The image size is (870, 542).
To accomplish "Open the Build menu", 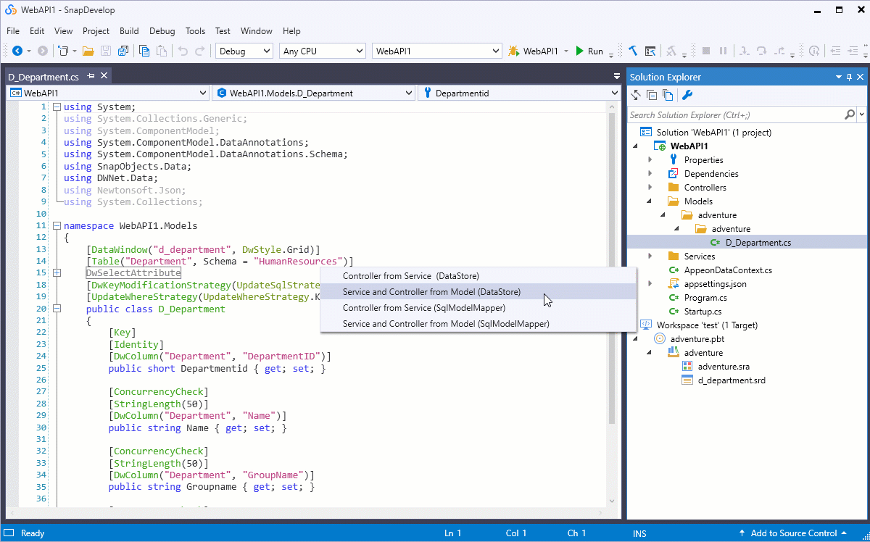I will tap(129, 31).
